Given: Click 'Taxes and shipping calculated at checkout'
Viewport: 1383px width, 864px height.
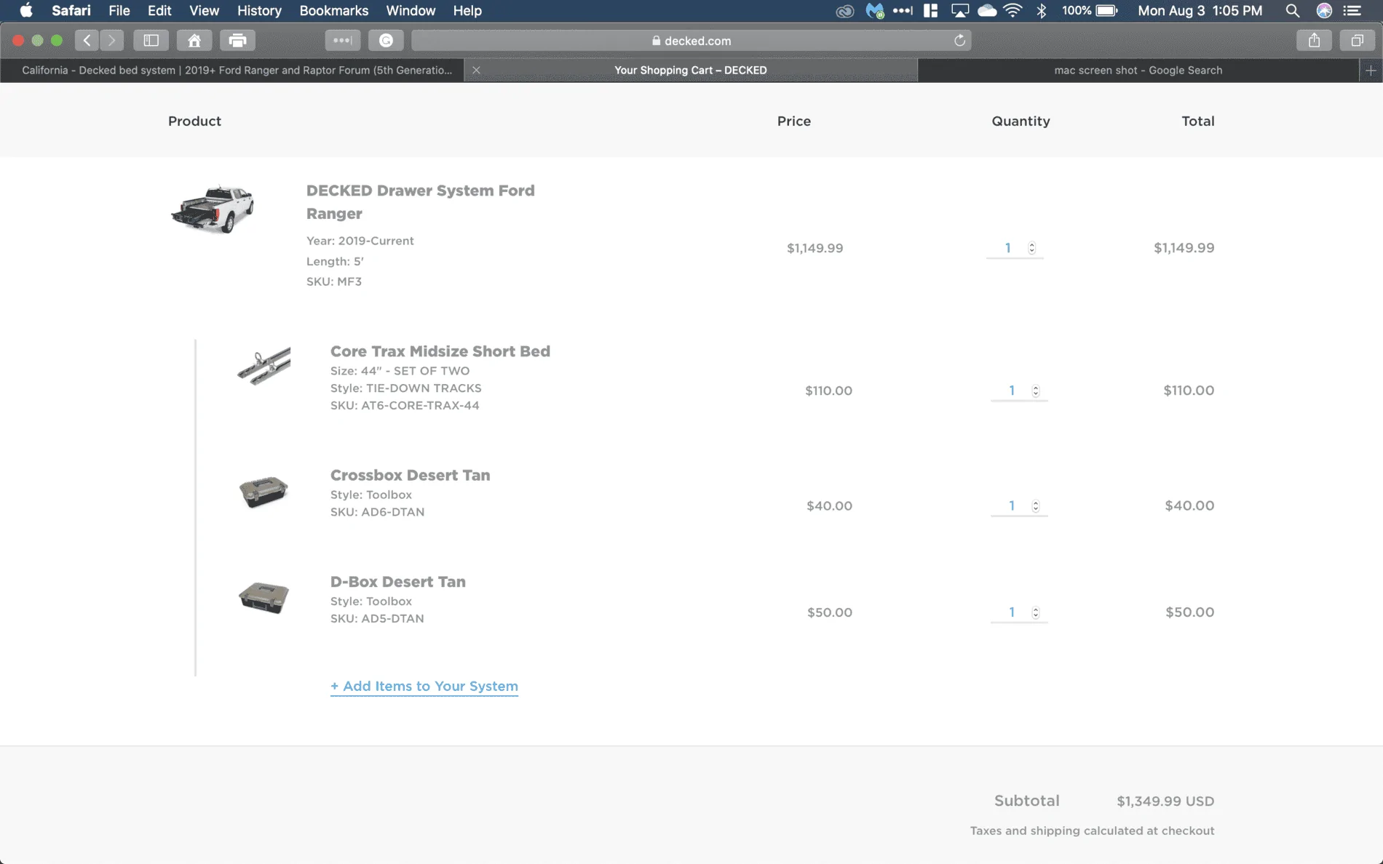Looking at the screenshot, I should pyautogui.click(x=1092, y=831).
